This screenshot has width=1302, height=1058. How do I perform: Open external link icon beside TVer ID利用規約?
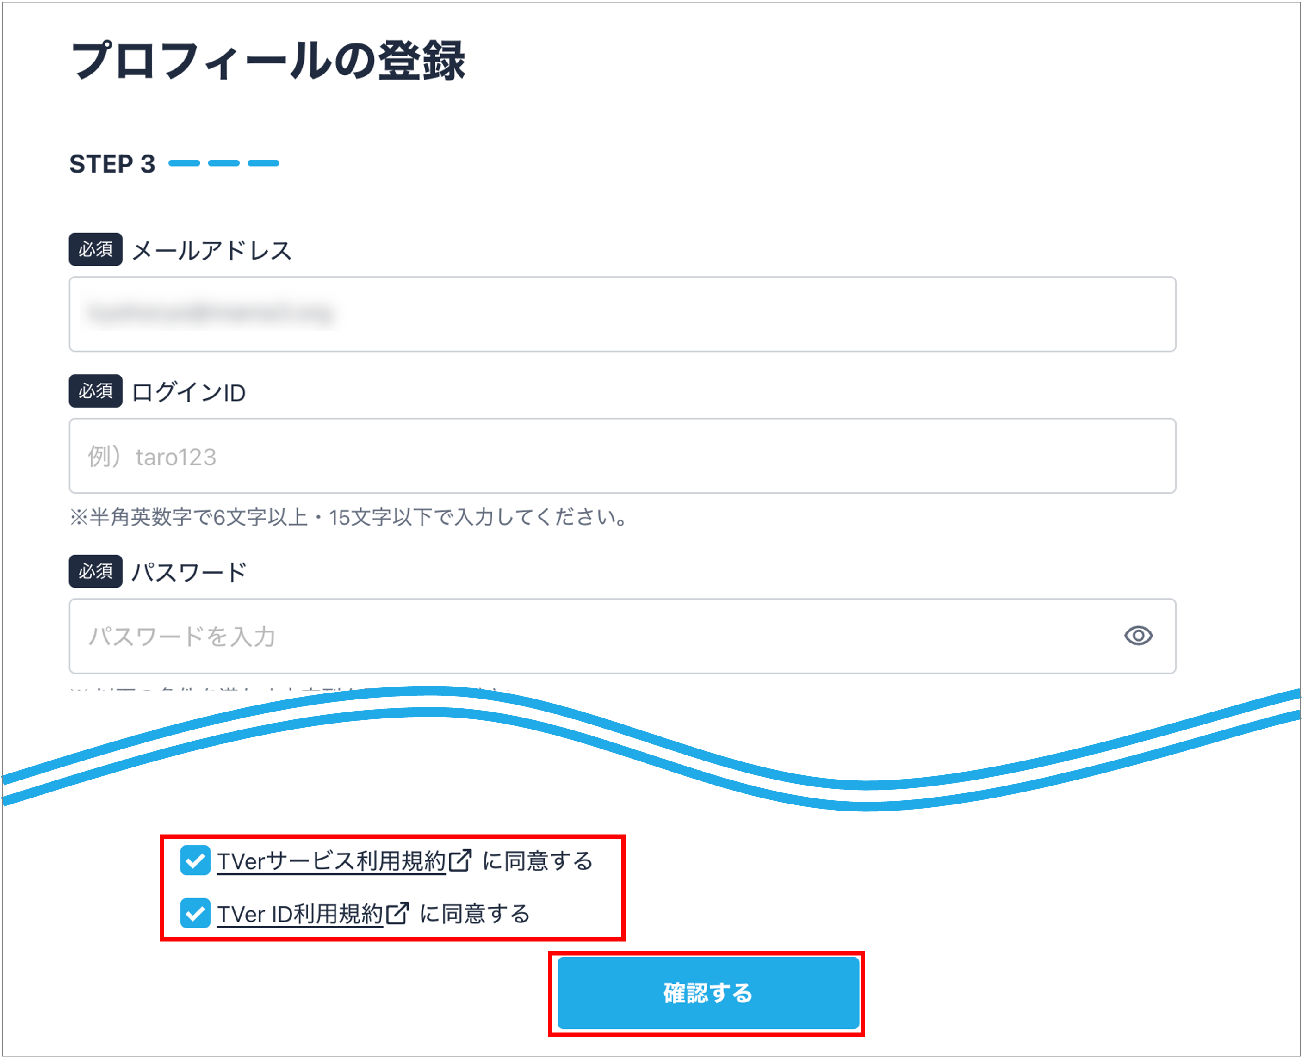click(x=397, y=913)
